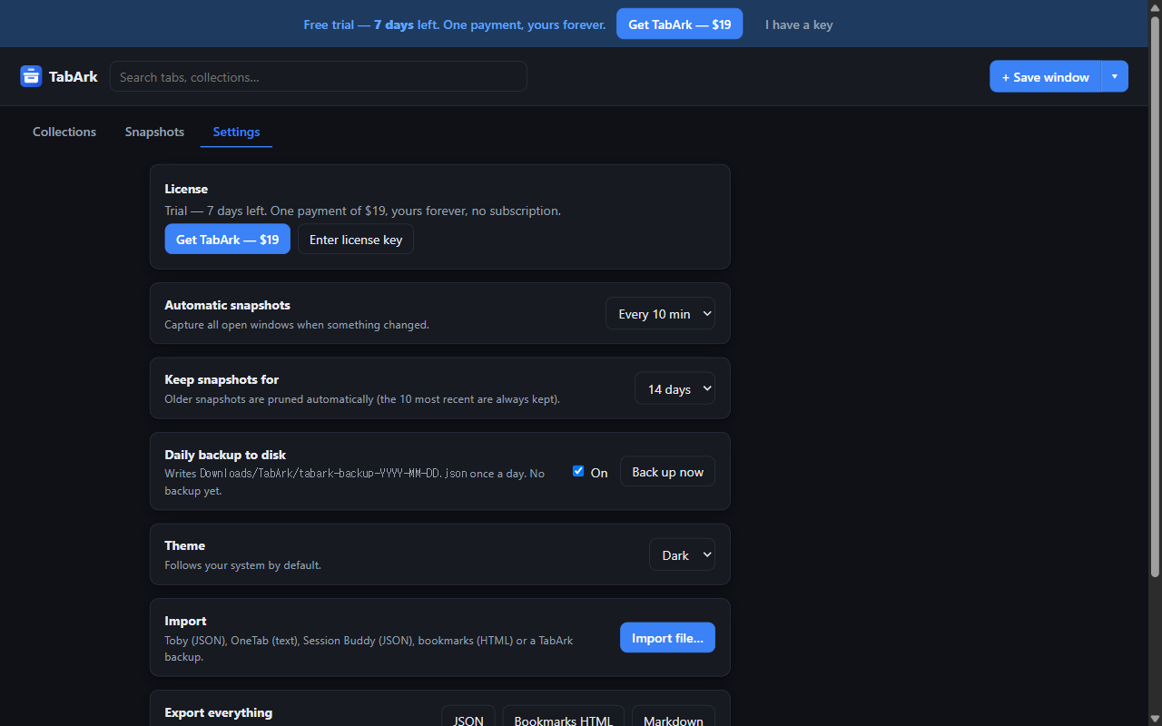Click the Back up now button
Viewport: 1162px width, 726px height.
coord(667,472)
